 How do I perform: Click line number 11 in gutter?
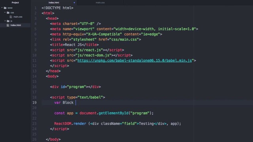pyautogui.click(x=34, y=60)
